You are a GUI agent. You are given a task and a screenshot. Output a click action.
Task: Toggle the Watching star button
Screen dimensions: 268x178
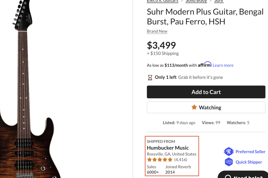tap(206, 107)
